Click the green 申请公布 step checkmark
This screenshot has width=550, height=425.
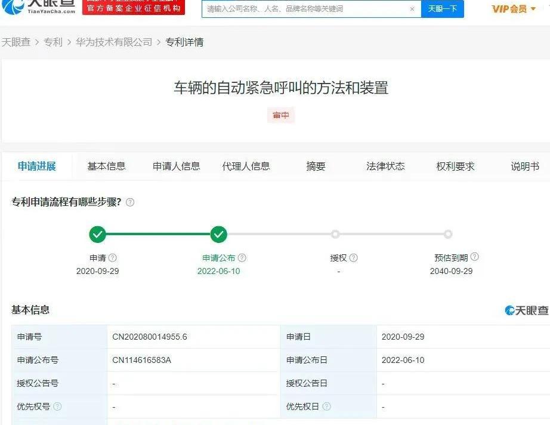click(218, 234)
